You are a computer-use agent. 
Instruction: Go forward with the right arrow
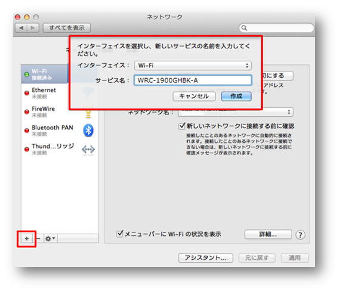[x=33, y=28]
